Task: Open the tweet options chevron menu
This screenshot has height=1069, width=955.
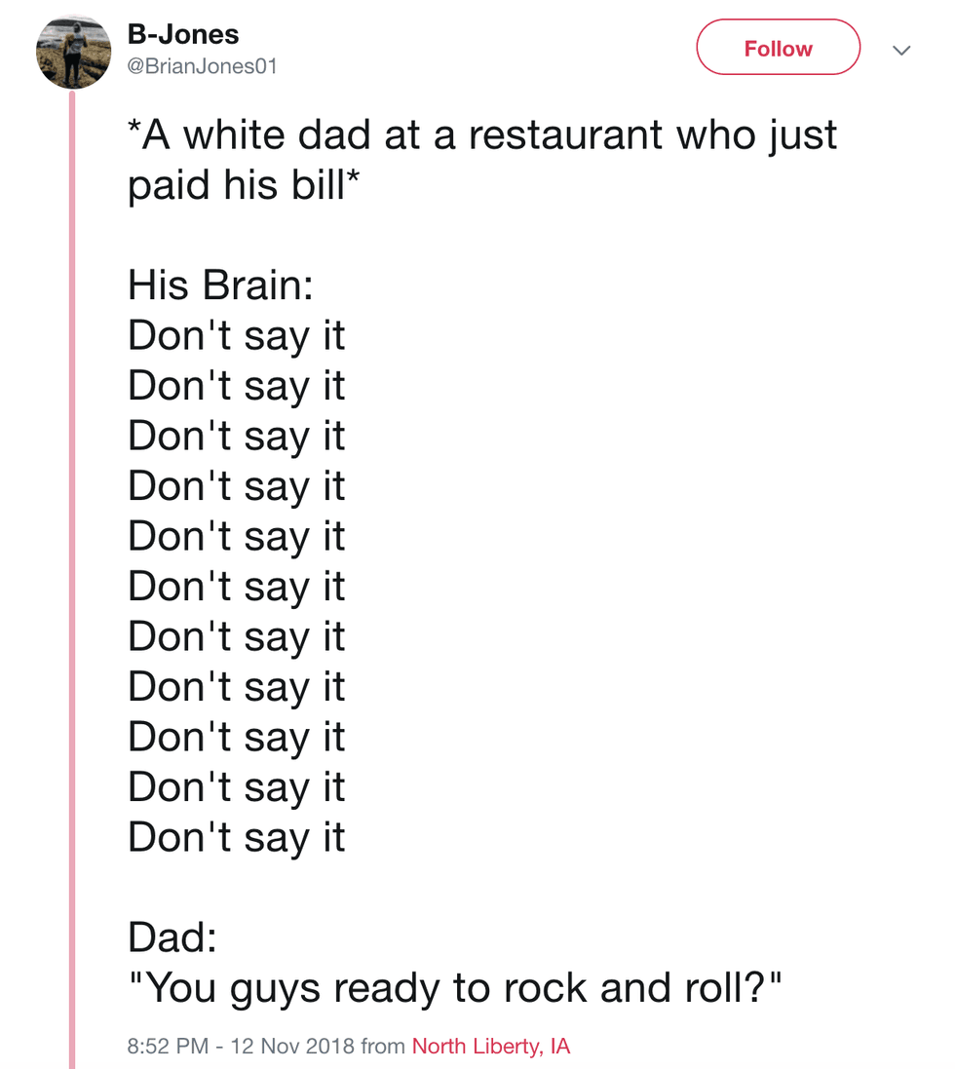Action: pyautogui.click(x=902, y=50)
